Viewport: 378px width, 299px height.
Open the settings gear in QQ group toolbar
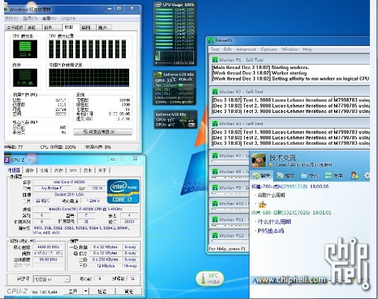click(x=367, y=175)
